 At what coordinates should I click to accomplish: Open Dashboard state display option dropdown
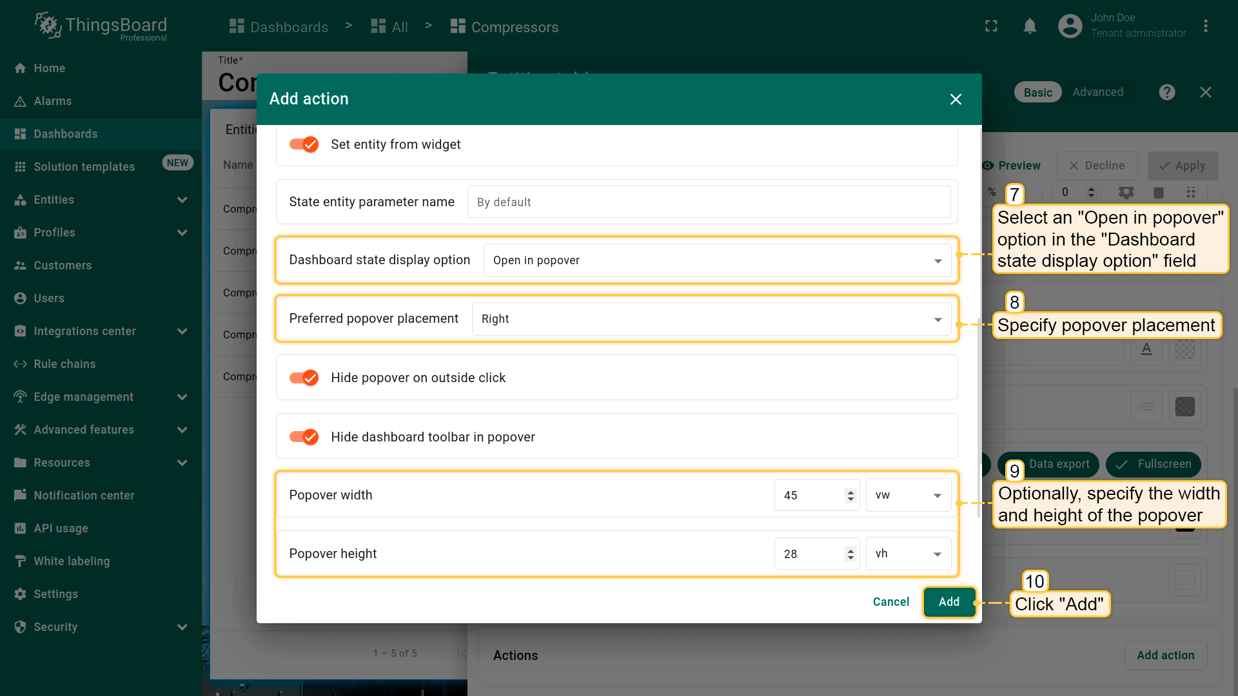(716, 260)
